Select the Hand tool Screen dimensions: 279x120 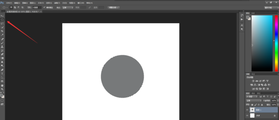click(2, 85)
